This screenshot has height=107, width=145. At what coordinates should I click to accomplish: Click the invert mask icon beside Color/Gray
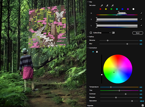tap(113, 33)
